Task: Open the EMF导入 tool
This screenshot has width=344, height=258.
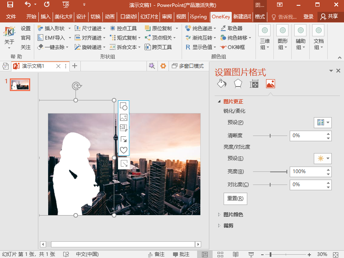Action: 51,38
